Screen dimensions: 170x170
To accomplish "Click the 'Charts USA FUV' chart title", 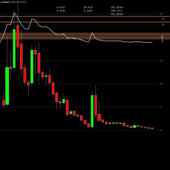I will (x=19, y=2).
